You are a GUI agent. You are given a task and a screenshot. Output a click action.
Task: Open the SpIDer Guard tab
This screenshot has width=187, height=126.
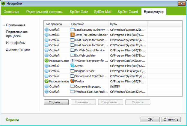coord(128,12)
